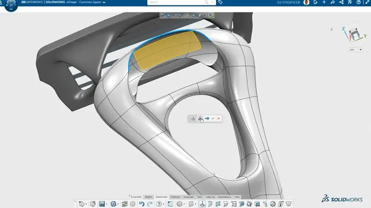371x208 pixels.
Task: Toggle the checkbox icon in view toolbar
Action: [187, 16]
